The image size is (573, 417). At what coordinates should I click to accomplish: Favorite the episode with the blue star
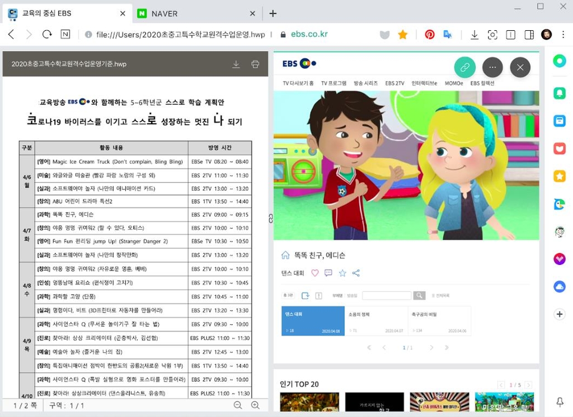click(x=342, y=273)
